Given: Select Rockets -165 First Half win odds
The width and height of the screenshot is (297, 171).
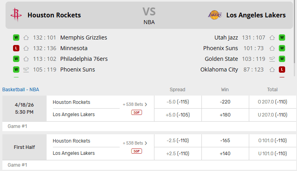Looking at the screenshot, I should click(225, 141).
